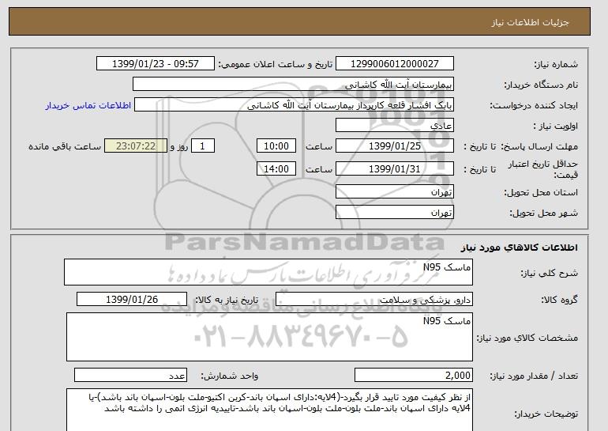Click label تاریخ و ساعت اعلان عمومی
The height and width of the screenshot is (431, 608).
tap(276, 64)
